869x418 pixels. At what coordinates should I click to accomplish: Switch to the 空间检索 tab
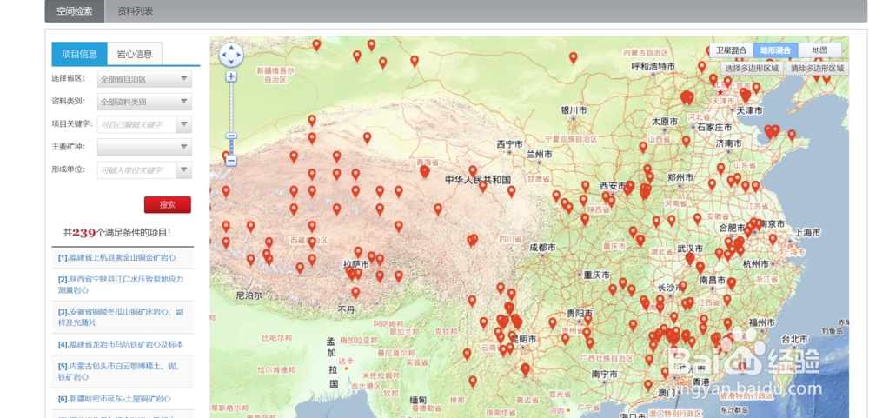click(74, 10)
